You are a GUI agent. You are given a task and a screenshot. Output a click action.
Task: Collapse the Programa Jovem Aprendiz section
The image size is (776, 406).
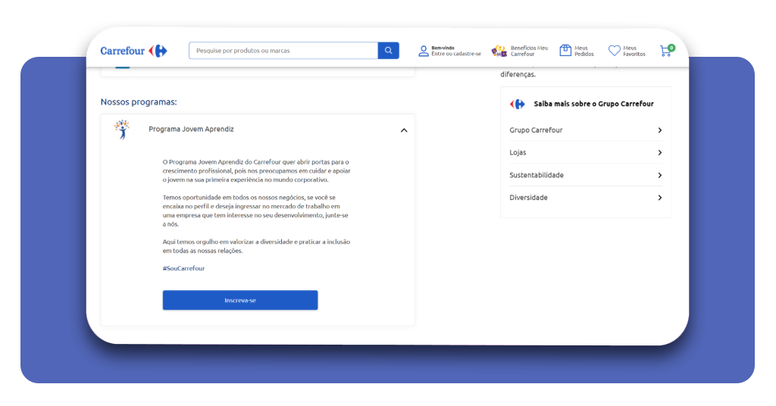[404, 130]
